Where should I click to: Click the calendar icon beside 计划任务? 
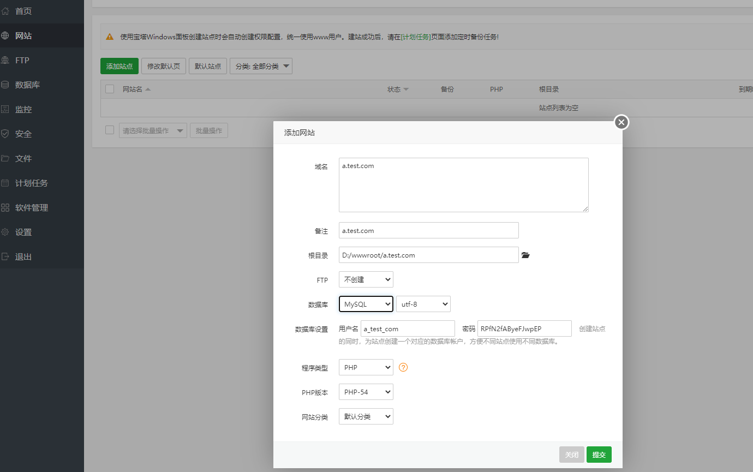point(5,183)
